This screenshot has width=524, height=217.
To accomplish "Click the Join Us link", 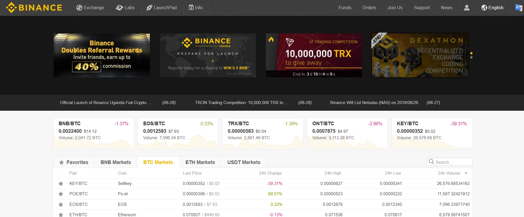I will click(x=395, y=8).
